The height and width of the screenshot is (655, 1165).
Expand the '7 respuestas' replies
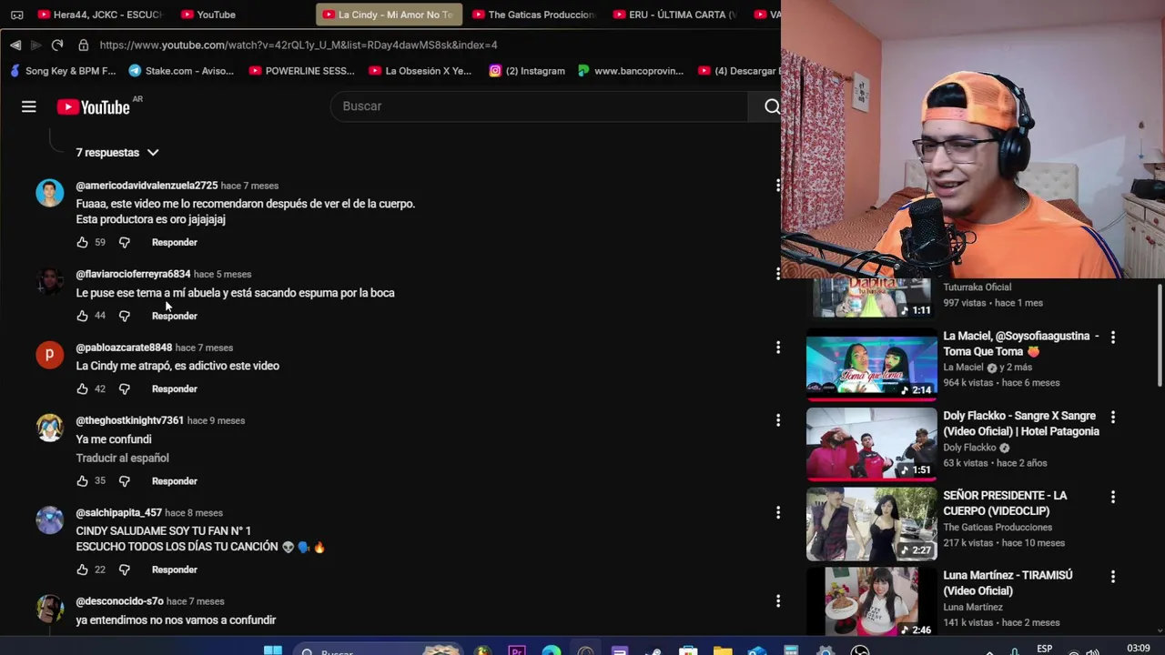[117, 152]
